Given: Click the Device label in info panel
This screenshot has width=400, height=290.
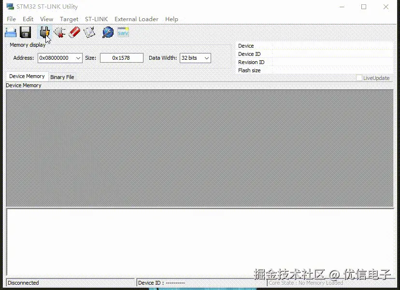Looking at the screenshot, I should [246, 46].
